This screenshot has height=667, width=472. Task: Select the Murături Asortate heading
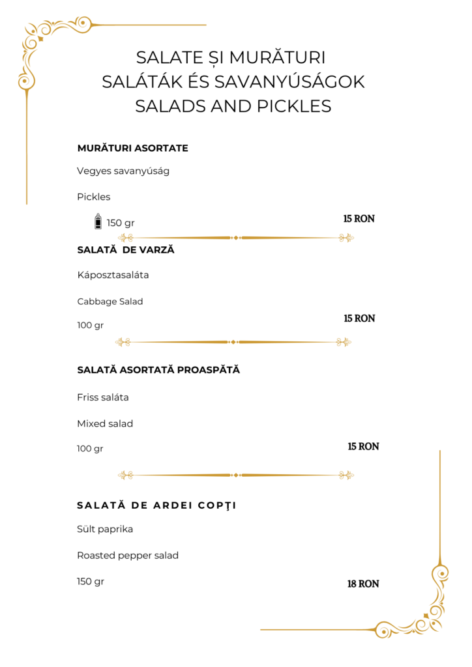[133, 148]
